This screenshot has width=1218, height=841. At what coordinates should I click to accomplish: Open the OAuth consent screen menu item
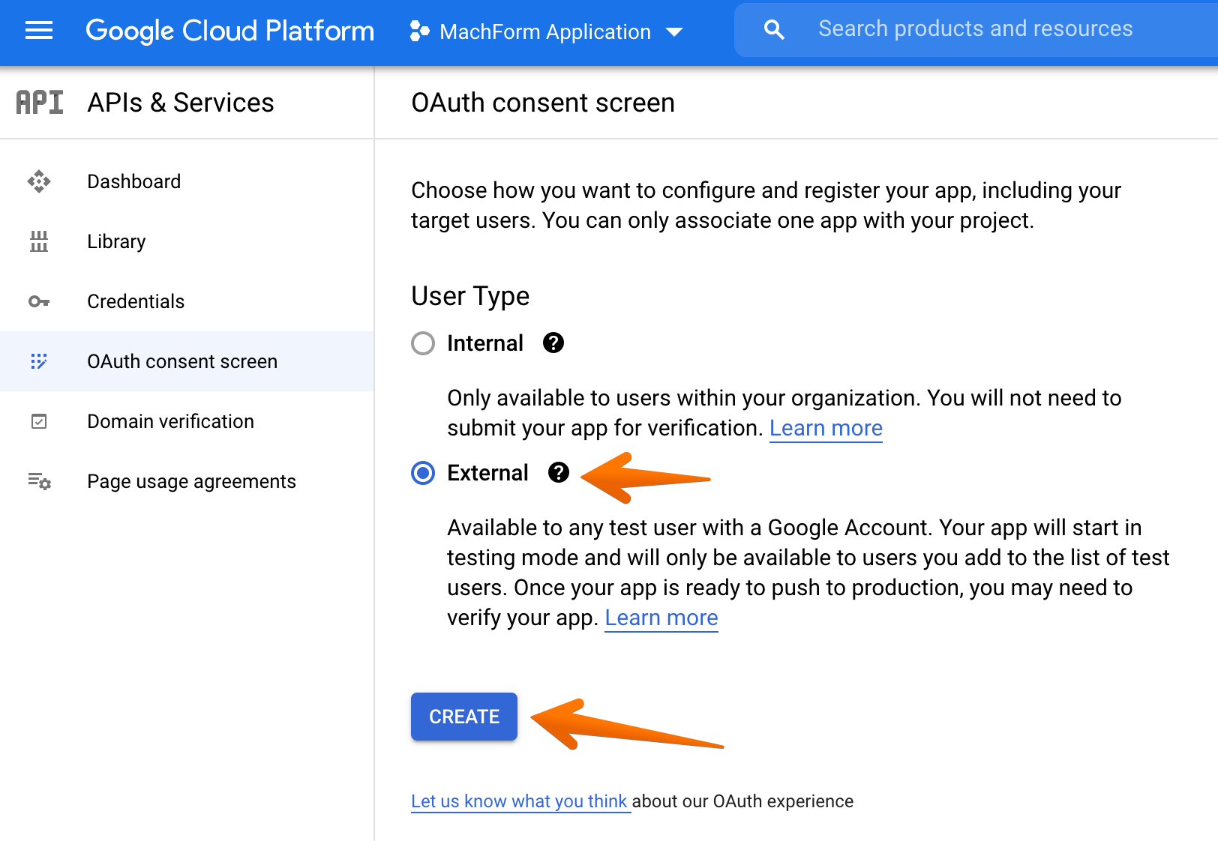click(182, 361)
